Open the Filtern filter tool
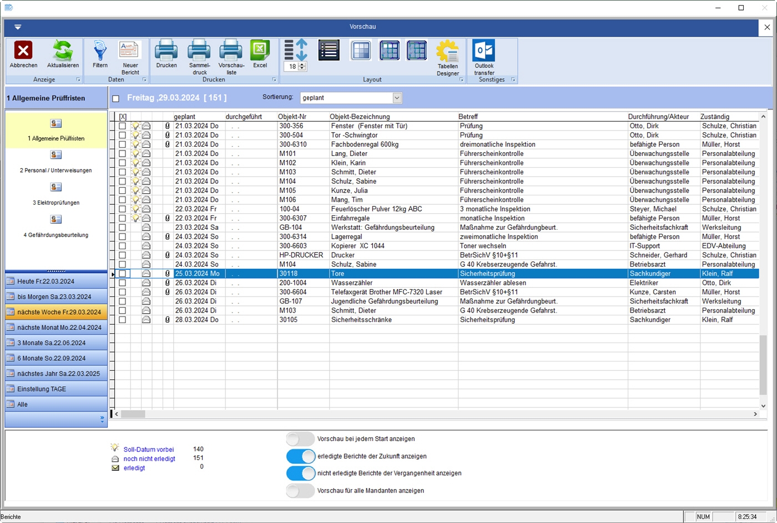This screenshot has height=523, width=777. 100,51
